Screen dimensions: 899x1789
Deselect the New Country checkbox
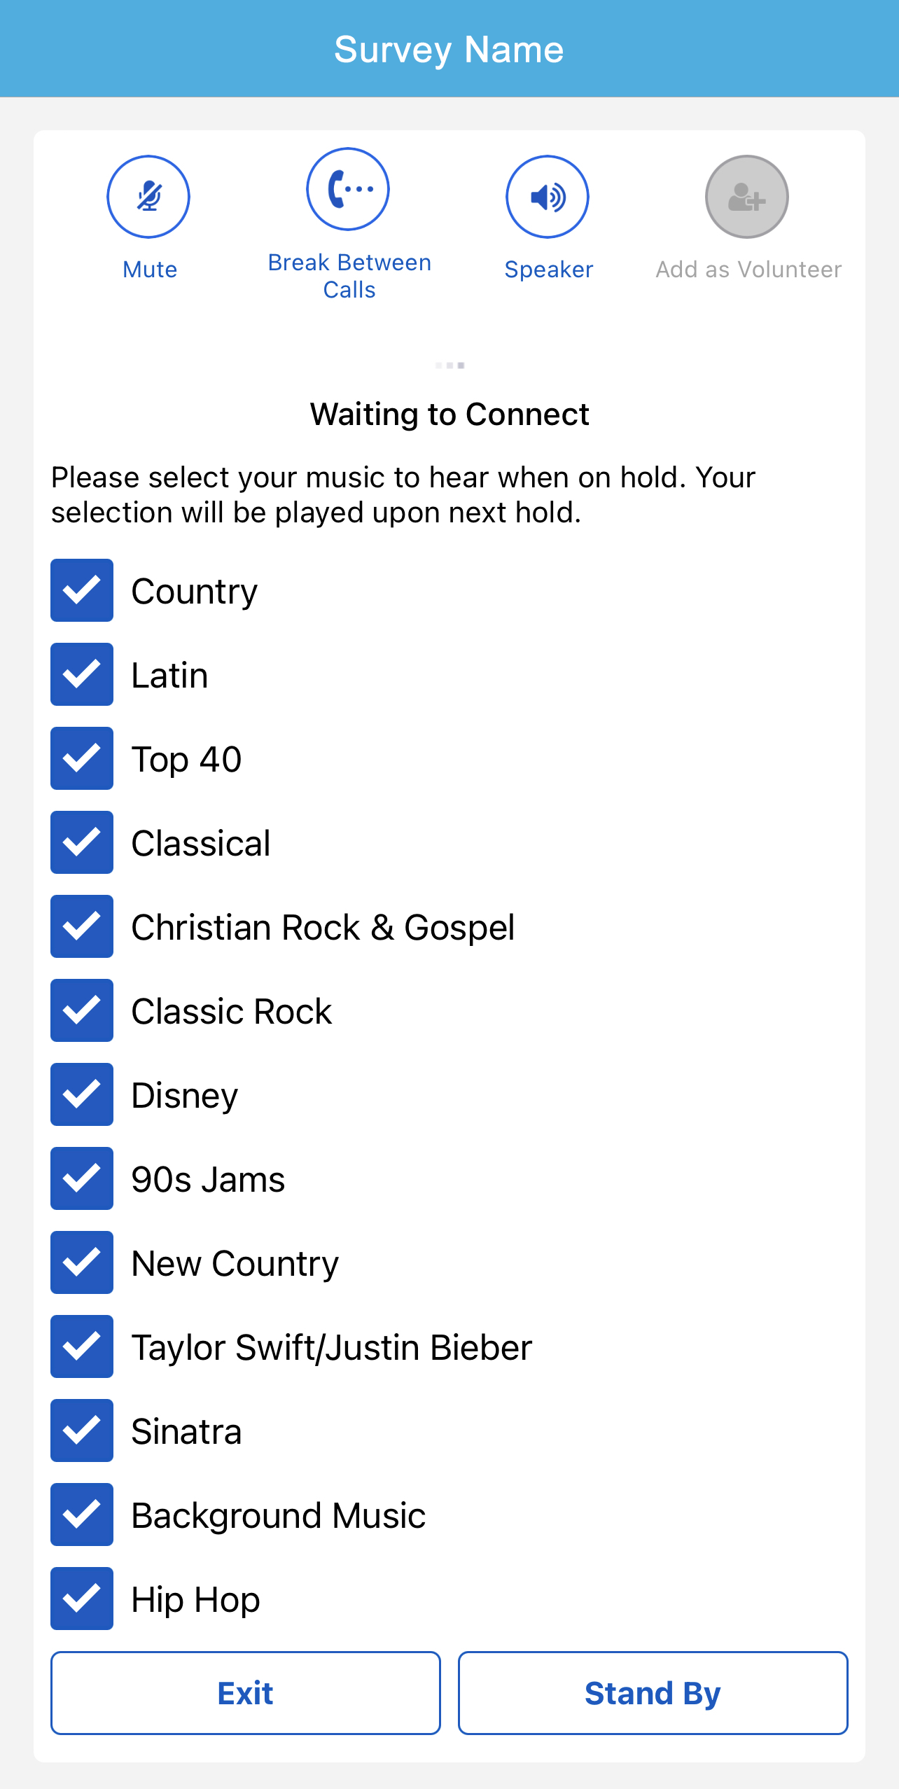point(82,1262)
